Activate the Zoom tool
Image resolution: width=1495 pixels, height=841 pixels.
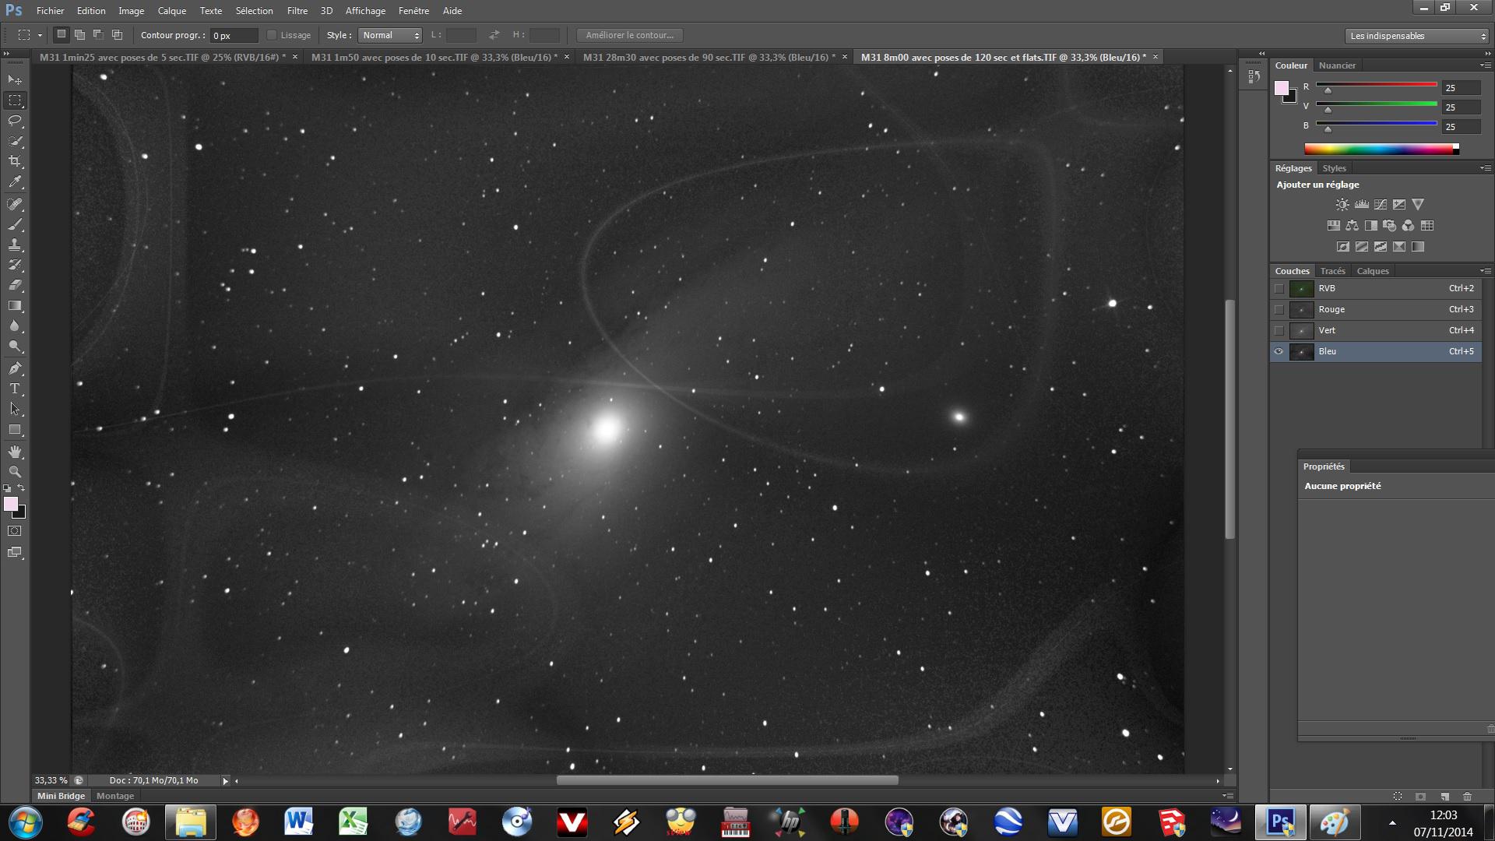15,472
